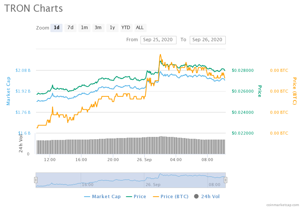Click the $1.76 B axis label
The width and height of the screenshot is (303, 208).
pos(23,112)
